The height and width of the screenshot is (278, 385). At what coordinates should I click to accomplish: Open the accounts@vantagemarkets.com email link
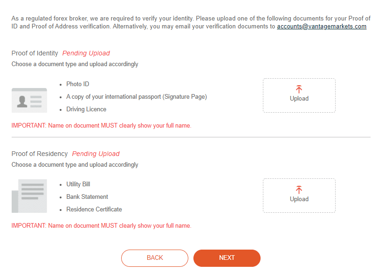(x=322, y=26)
